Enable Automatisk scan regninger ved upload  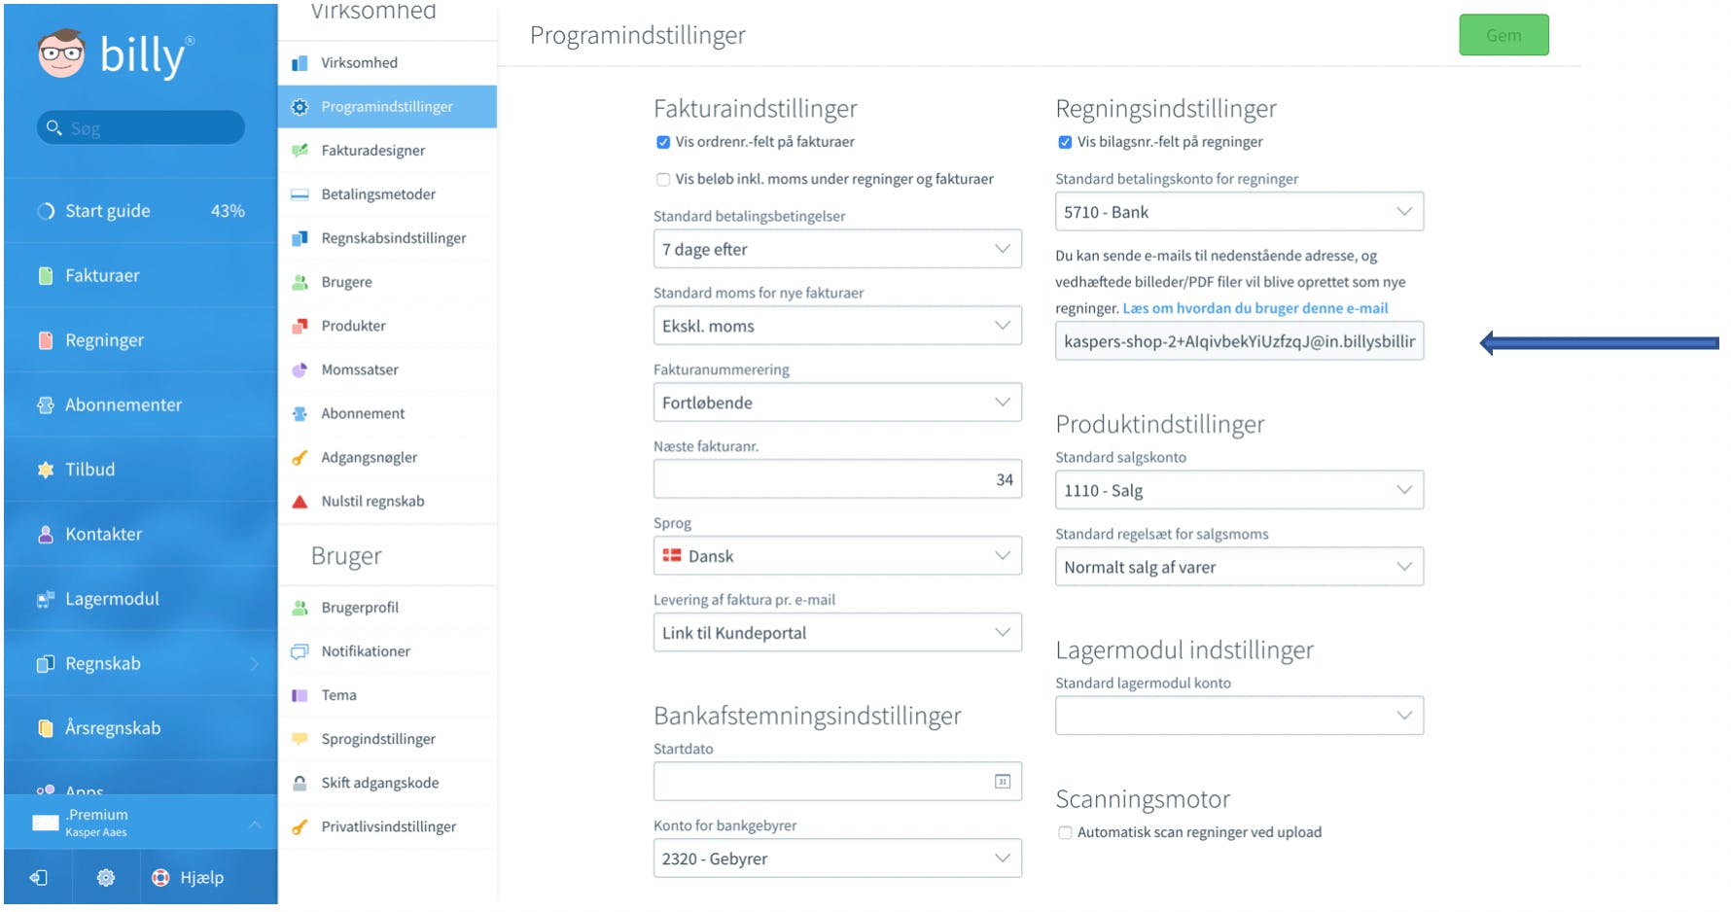1065,833
